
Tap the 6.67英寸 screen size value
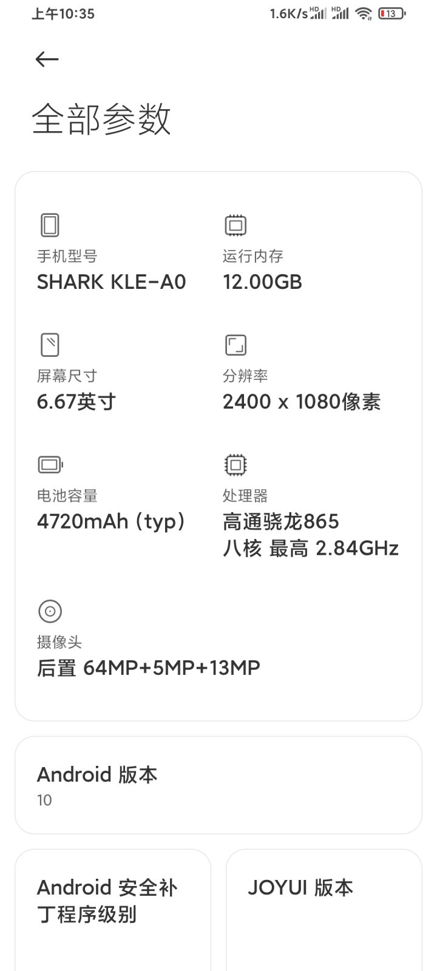click(76, 402)
